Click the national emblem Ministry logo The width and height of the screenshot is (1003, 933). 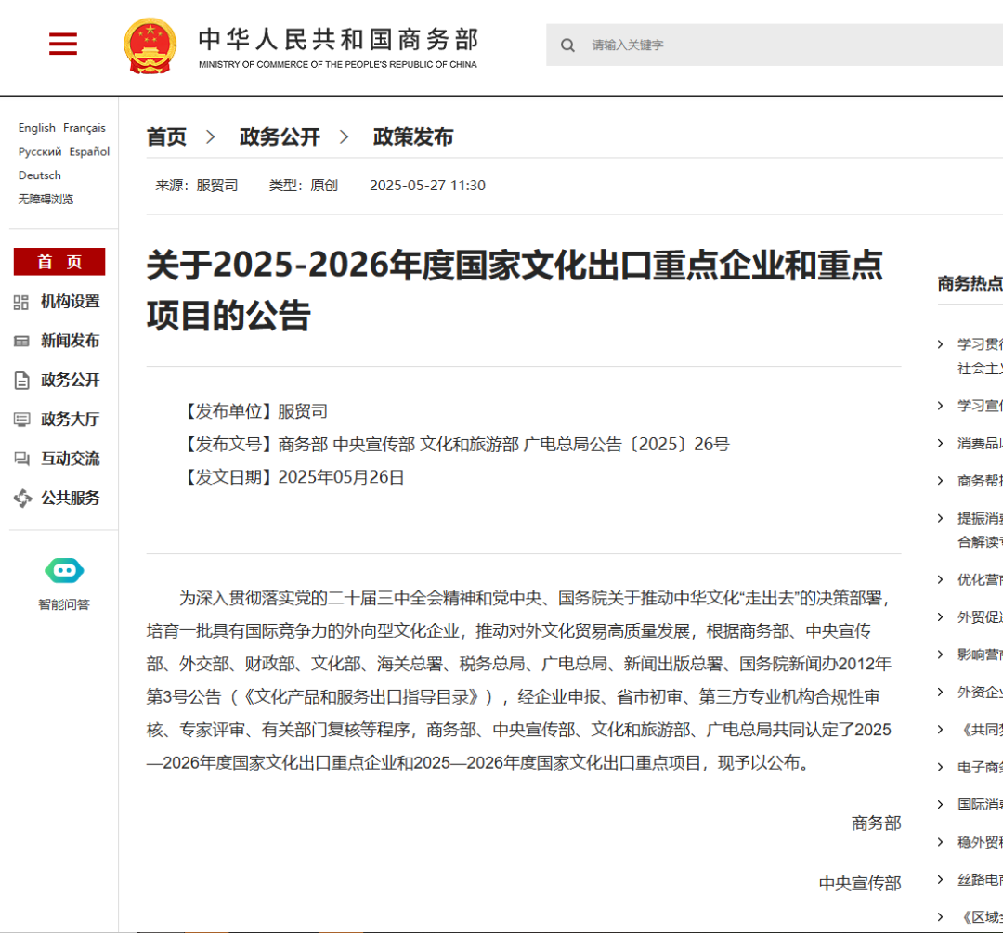coord(149,44)
